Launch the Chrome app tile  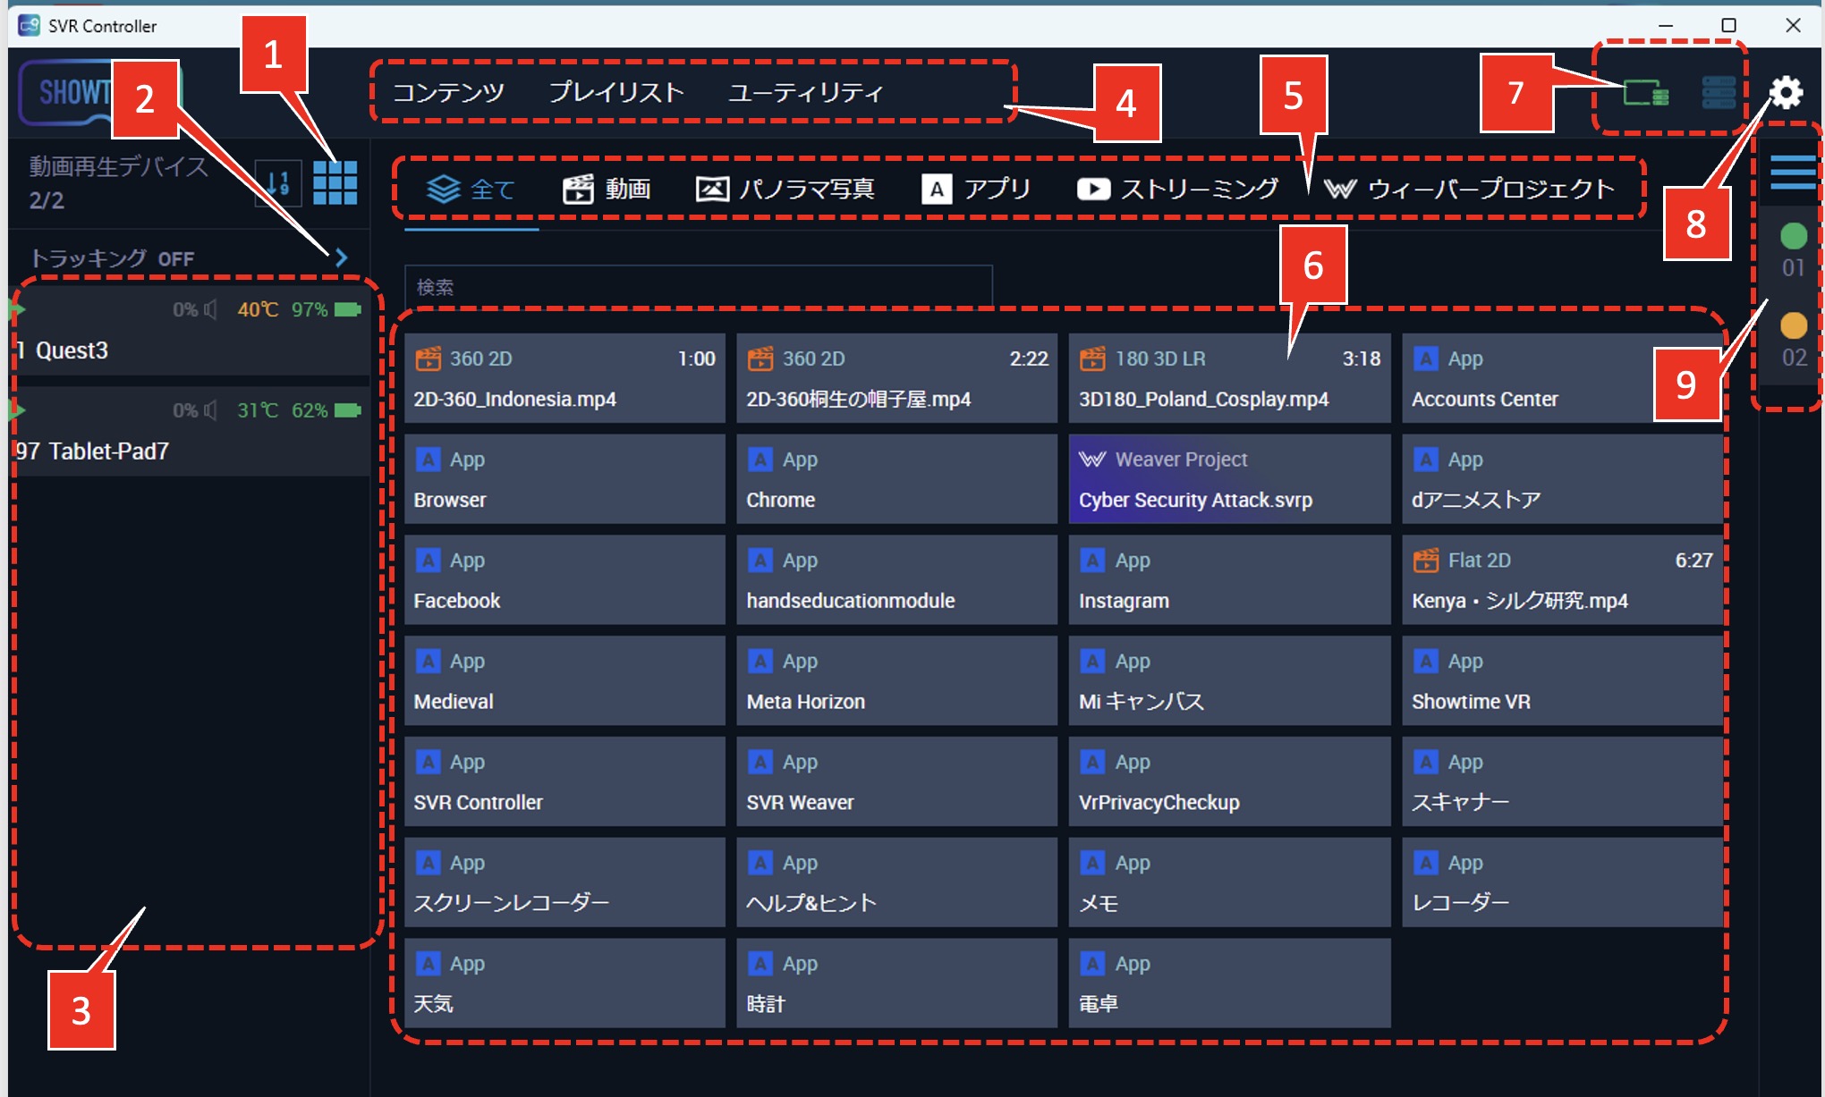(x=896, y=479)
